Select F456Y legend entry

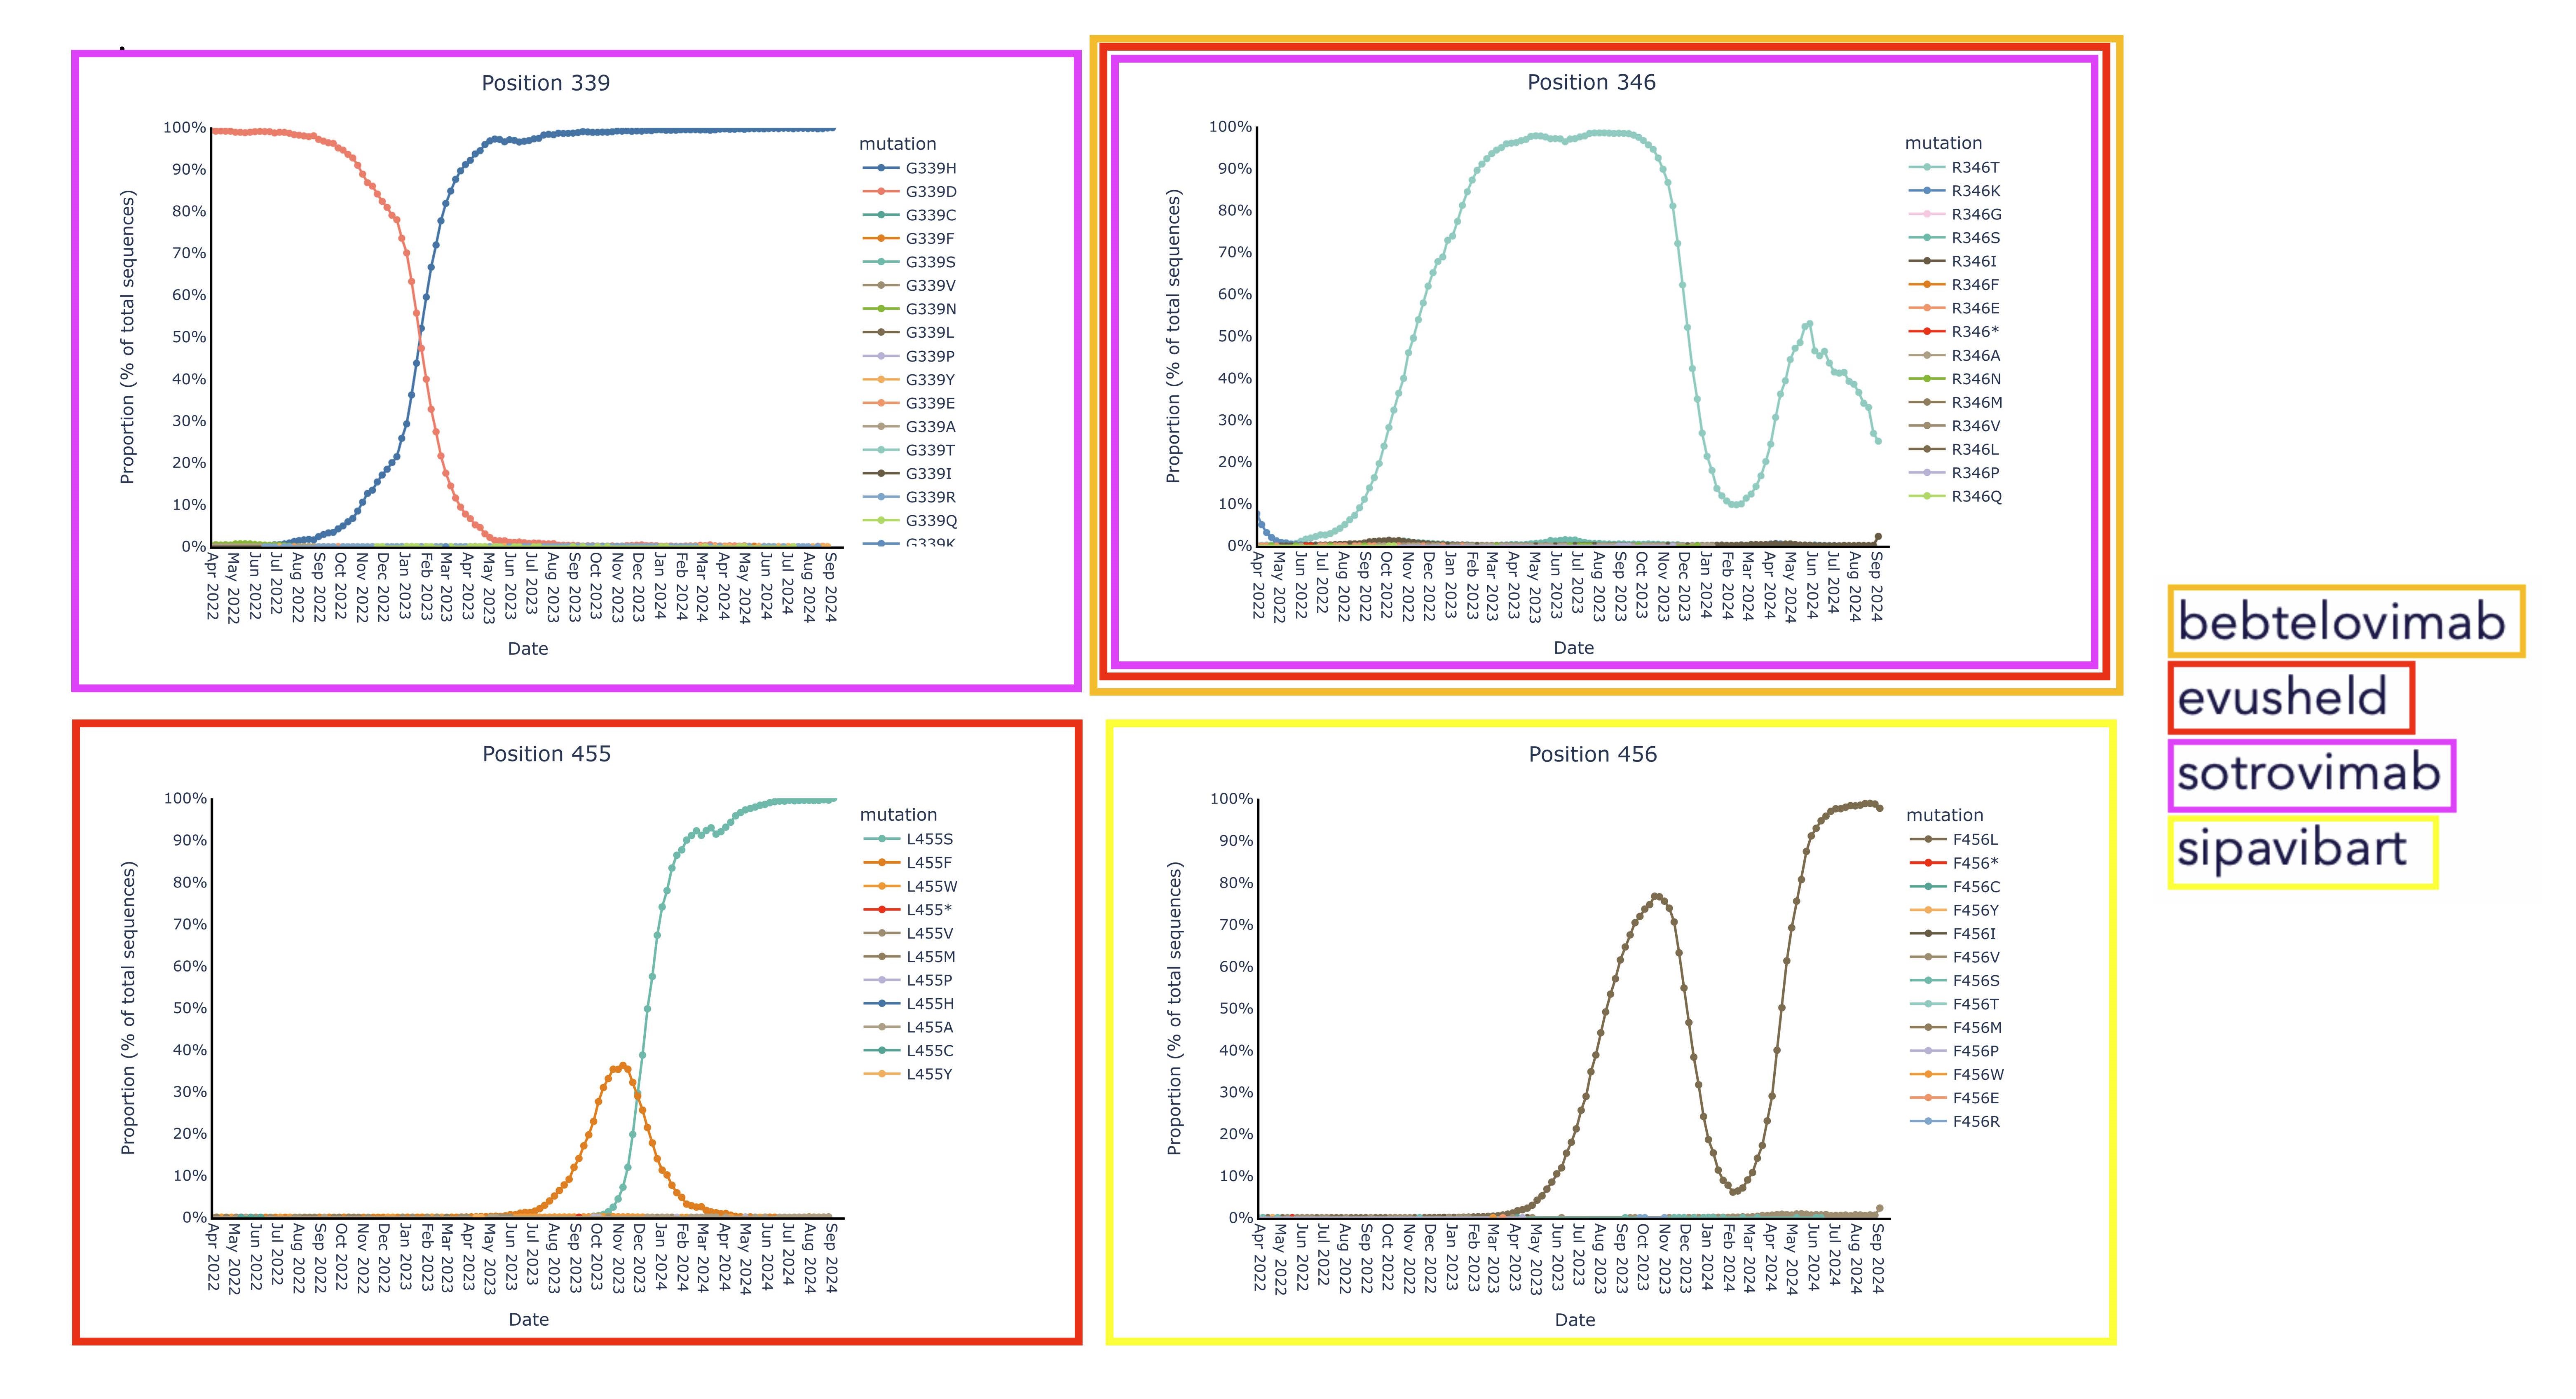click(x=1955, y=910)
